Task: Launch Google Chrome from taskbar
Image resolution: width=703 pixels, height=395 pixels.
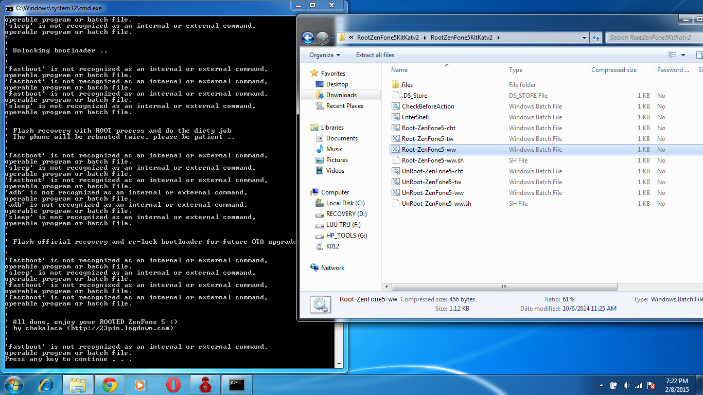Action: 110,385
